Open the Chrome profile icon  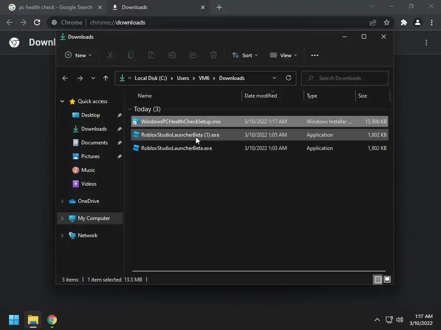coord(418,22)
